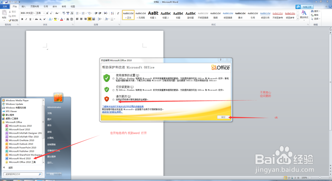Open the Select (选择) dropdown
Screen dimensions: 332x181
[x=315, y=19]
